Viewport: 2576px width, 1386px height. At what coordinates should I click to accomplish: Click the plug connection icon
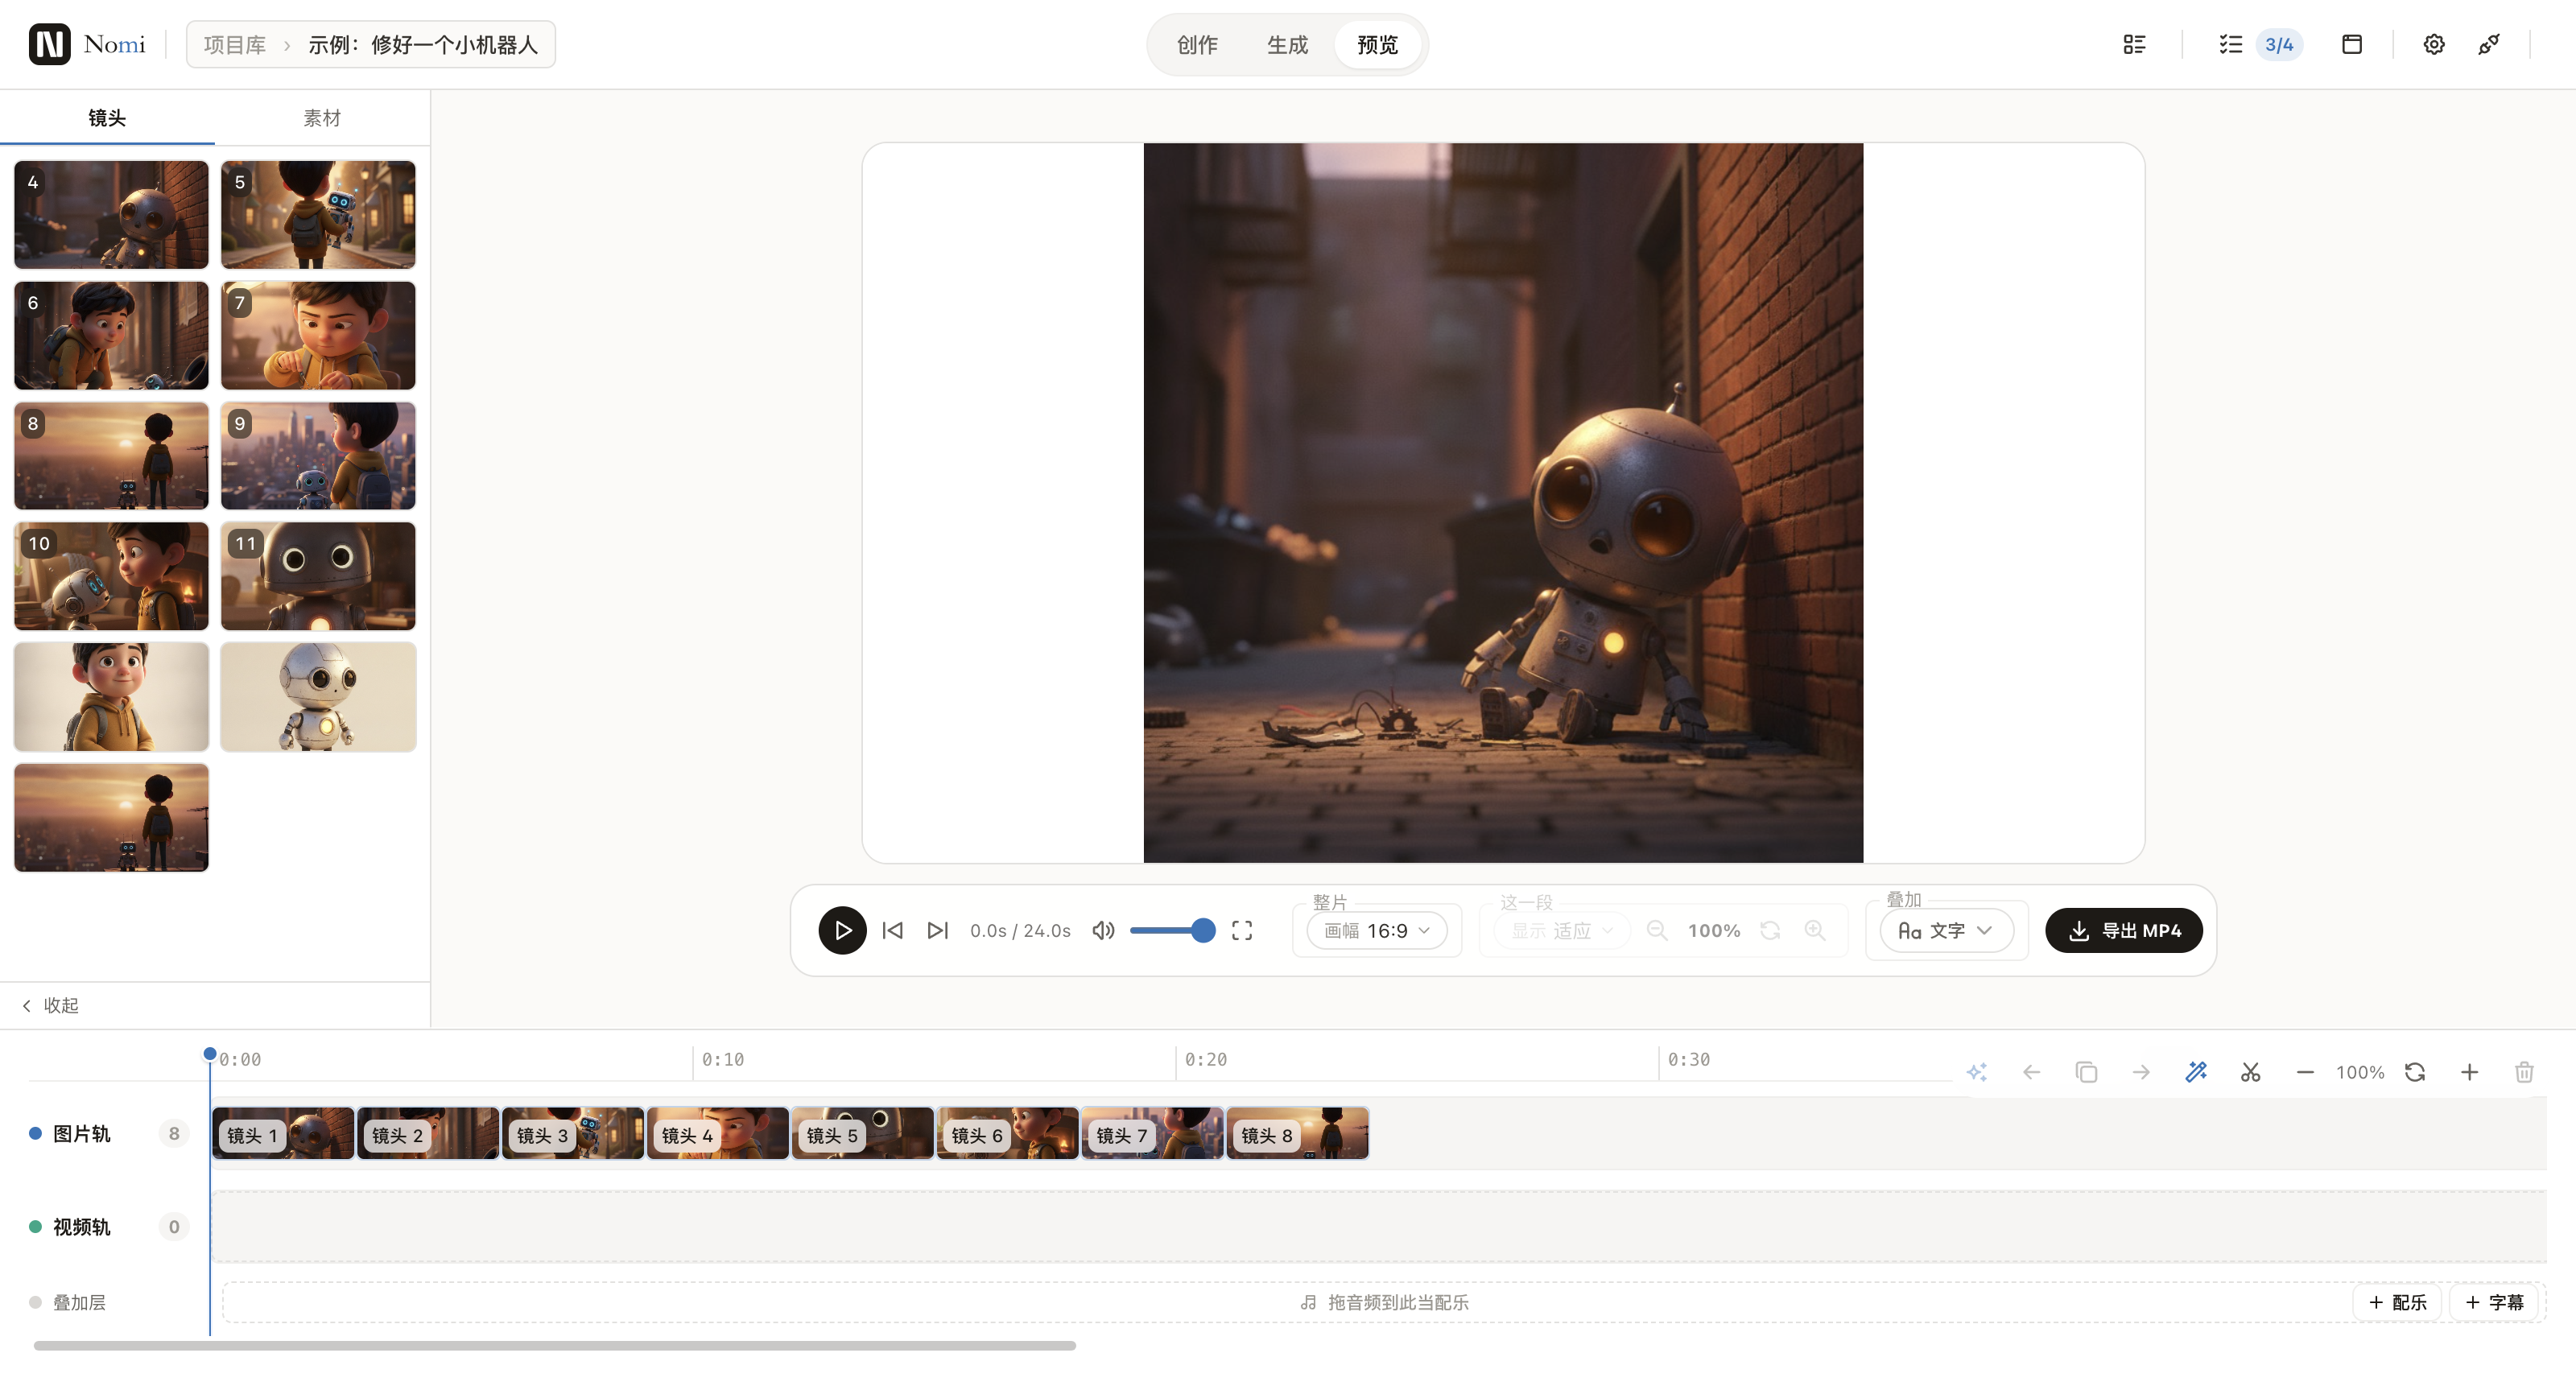coord(2489,44)
